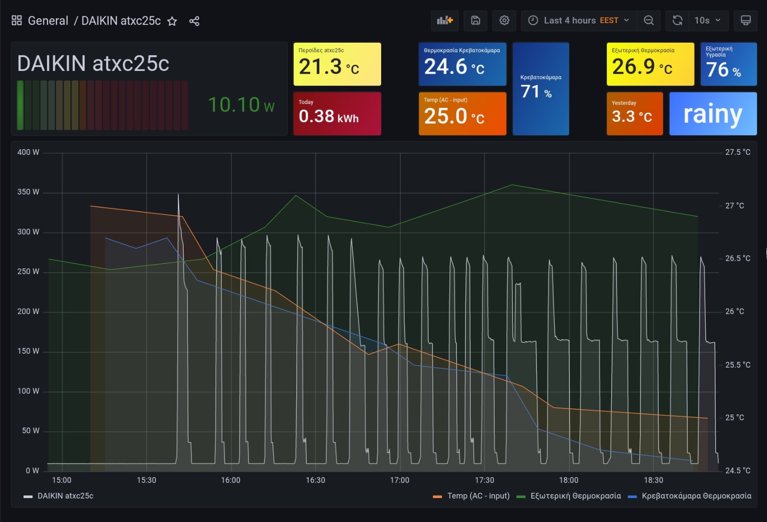767x522 pixels.
Task: Click the LED bar gauge
Action: pyautogui.click(x=102, y=105)
